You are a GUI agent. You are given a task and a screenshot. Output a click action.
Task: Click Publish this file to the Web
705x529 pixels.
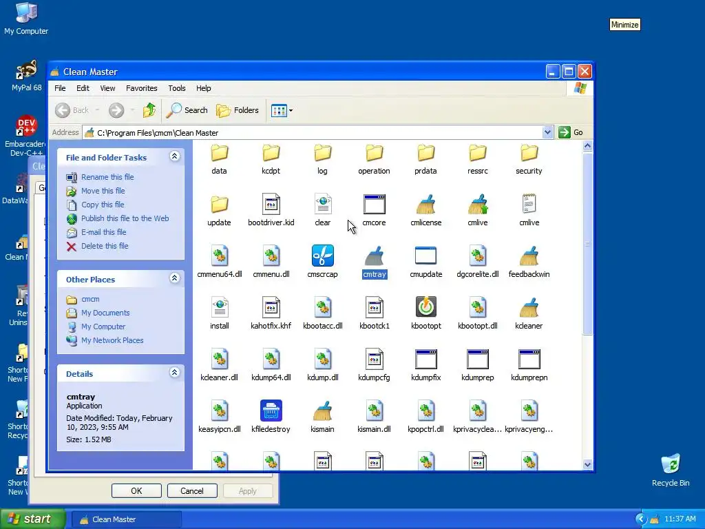pos(125,218)
